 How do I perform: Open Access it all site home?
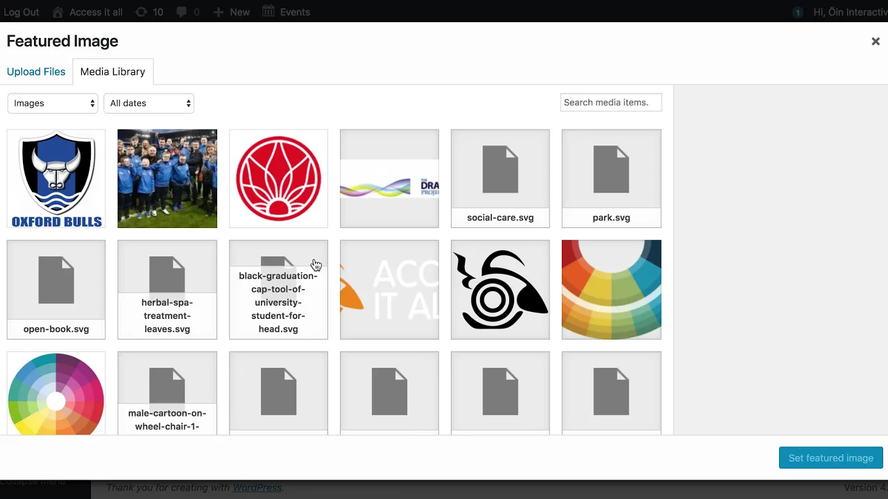pos(89,12)
